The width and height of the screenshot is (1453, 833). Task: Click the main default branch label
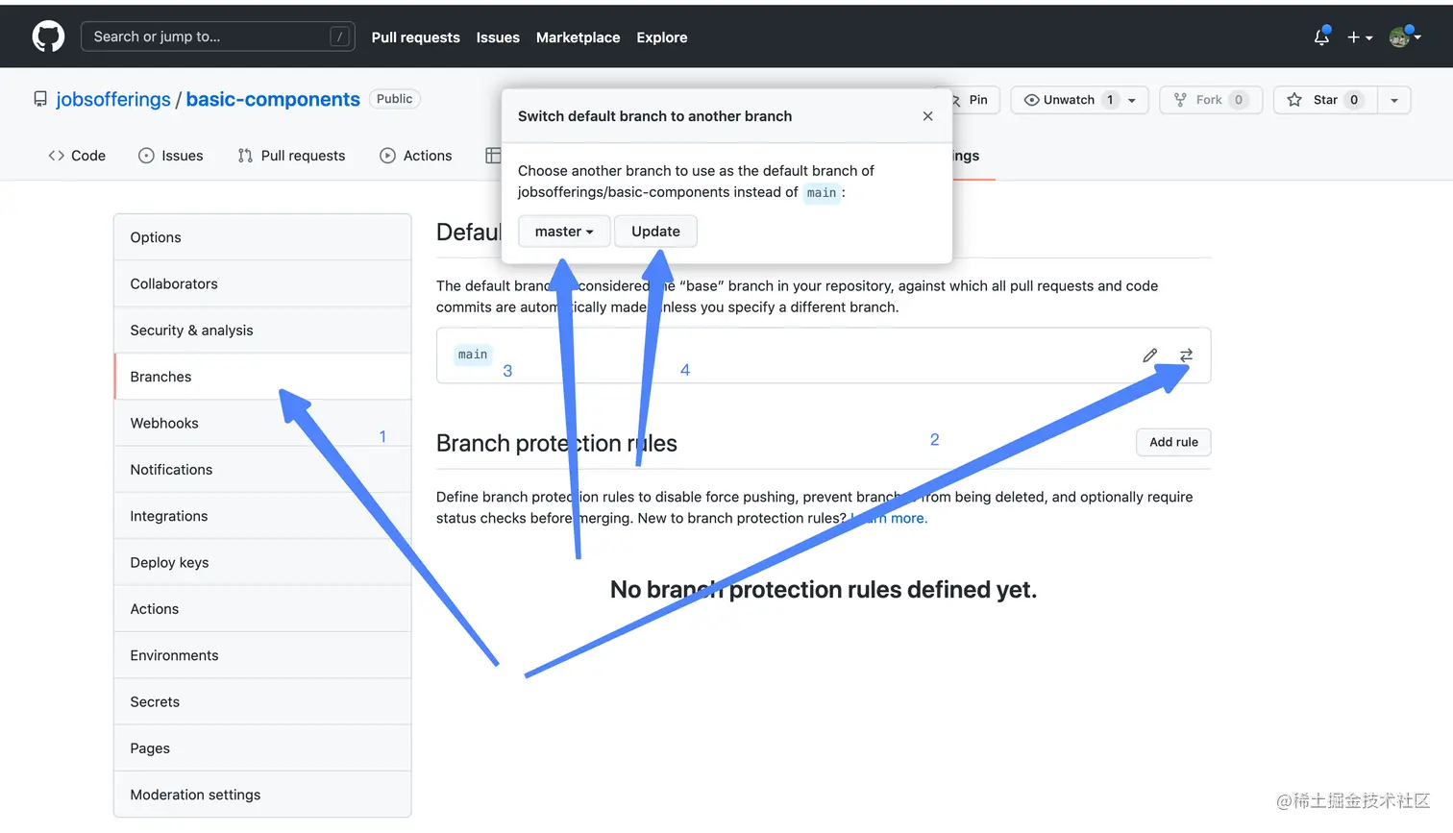coord(473,355)
